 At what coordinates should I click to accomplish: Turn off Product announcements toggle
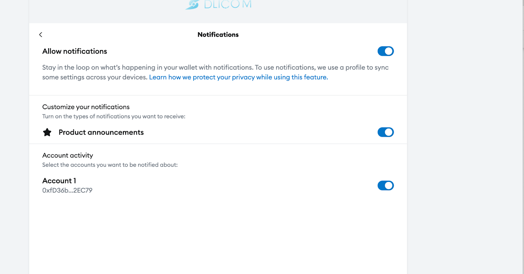[385, 132]
